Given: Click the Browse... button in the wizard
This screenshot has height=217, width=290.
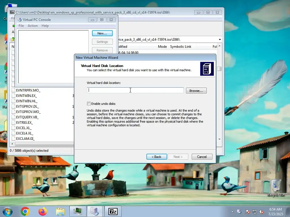Looking at the screenshot, I should point(196,91).
